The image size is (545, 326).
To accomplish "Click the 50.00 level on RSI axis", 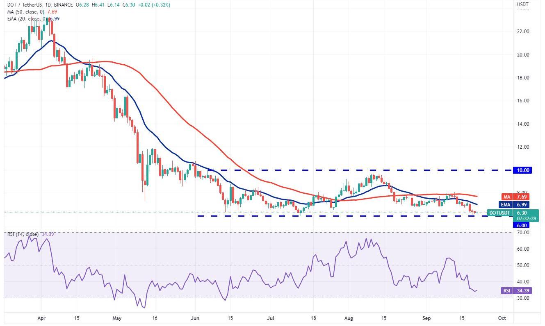I will click(522, 265).
